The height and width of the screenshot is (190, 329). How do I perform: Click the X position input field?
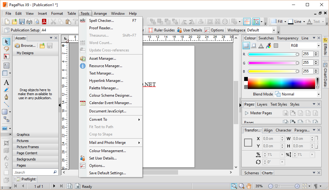pyautogui.click(x=271, y=139)
